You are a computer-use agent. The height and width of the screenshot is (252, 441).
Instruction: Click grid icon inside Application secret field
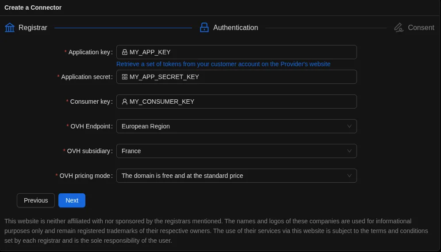pos(125,77)
